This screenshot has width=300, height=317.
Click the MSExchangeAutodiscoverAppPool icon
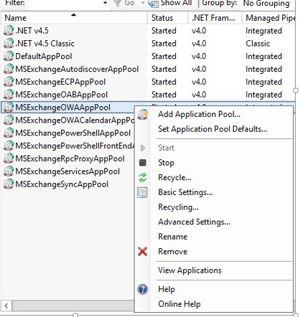click(9, 69)
